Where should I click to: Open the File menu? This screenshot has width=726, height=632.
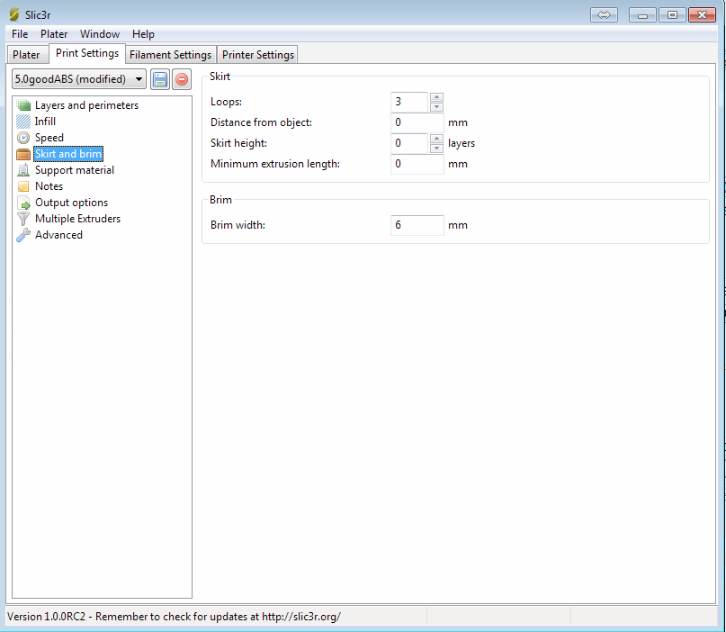coord(20,34)
